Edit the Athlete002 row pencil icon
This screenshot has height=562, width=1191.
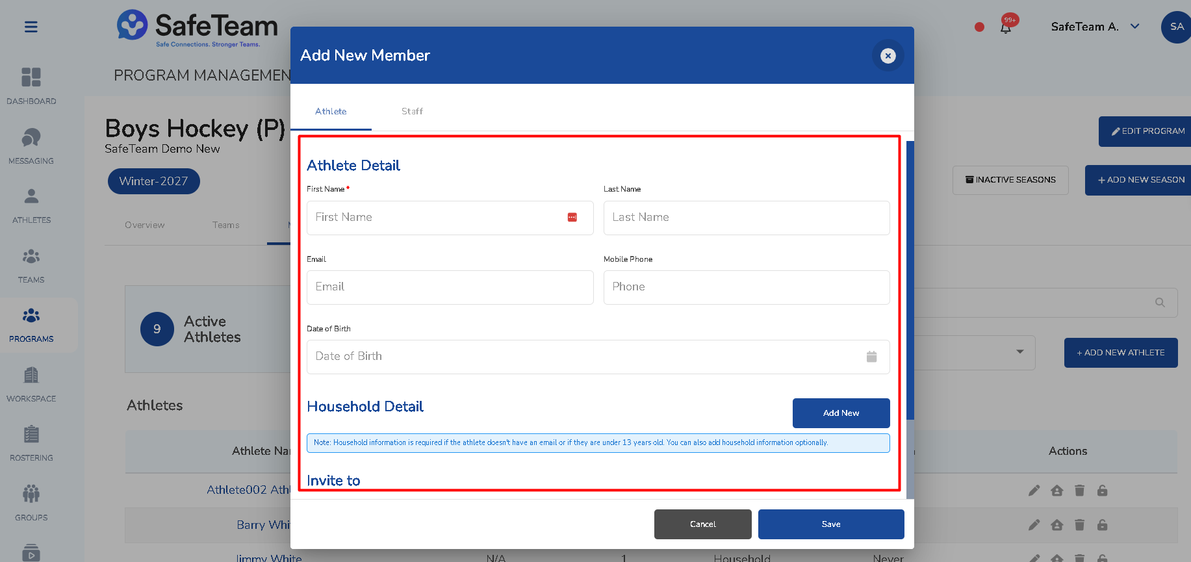pyautogui.click(x=1034, y=491)
